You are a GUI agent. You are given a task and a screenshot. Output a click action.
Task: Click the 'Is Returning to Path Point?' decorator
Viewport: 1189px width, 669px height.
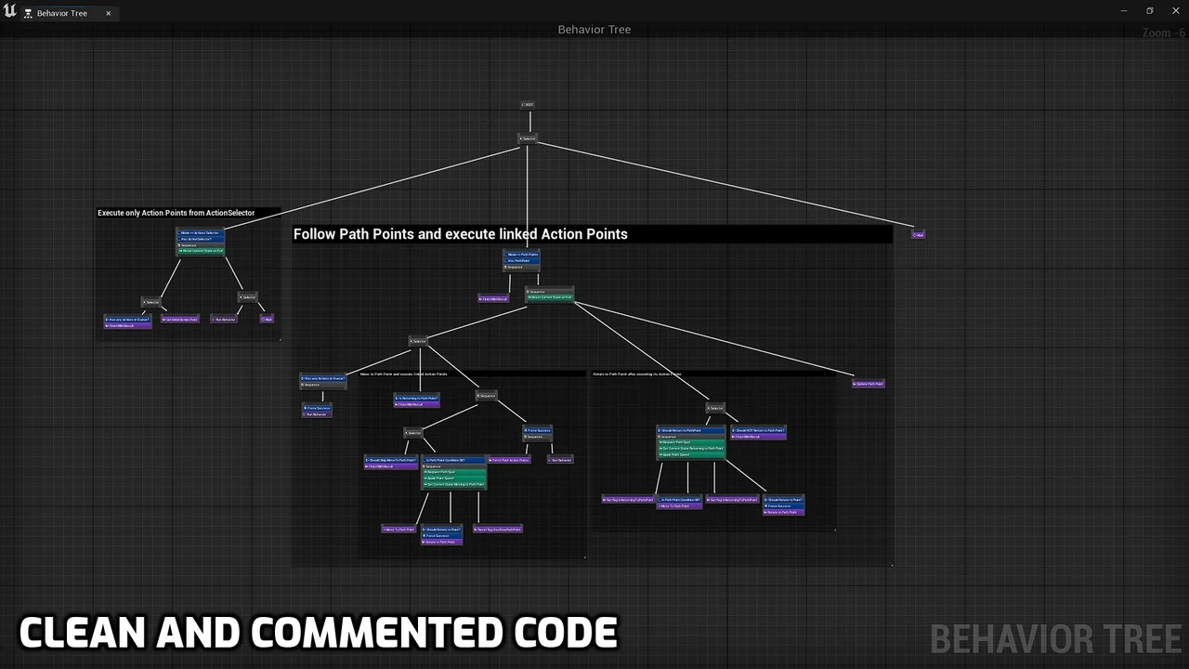click(416, 398)
